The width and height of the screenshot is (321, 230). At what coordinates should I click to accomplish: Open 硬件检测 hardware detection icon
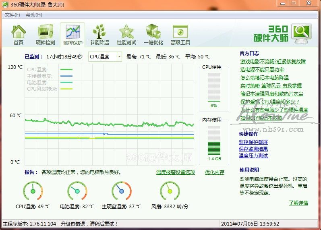[46, 32]
